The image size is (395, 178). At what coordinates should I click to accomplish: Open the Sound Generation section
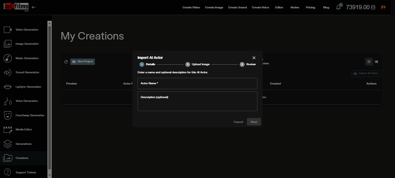(7, 72)
